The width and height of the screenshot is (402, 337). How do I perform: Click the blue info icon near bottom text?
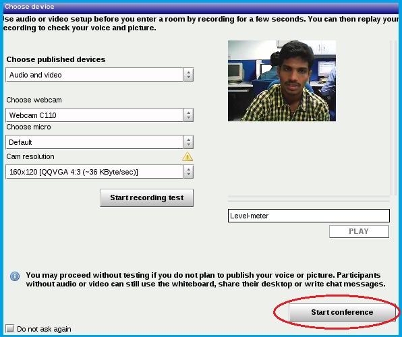15,276
